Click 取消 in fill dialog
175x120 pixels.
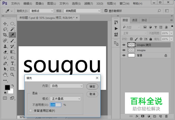click(x=92, y=94)
